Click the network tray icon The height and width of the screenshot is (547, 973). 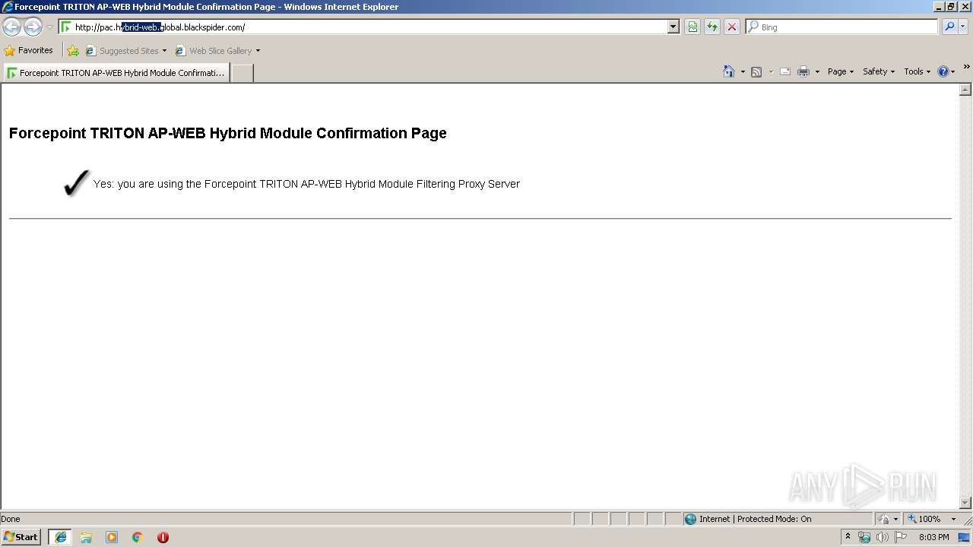(864, 537)
